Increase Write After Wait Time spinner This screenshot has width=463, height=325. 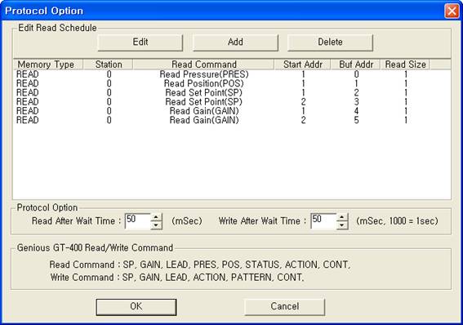342,217
